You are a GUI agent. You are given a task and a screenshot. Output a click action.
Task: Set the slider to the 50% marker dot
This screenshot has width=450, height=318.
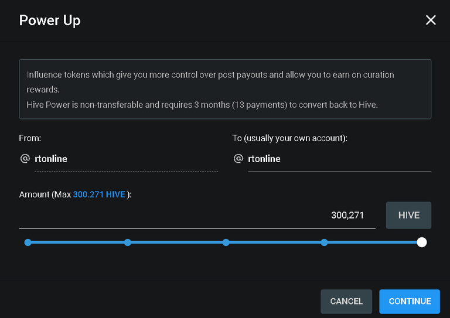pos(226,242)
